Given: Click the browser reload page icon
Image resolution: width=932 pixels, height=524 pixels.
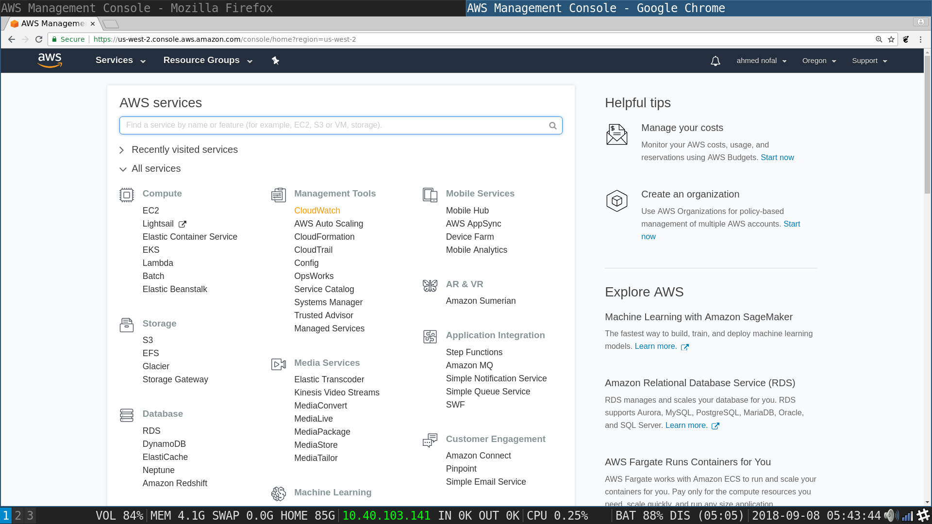Looking at the screenshot, I should 39,39.
